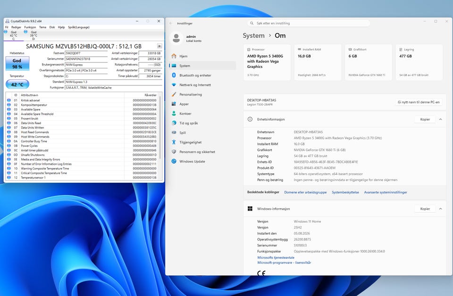Viewport: 453px width, 296px height.
Task: Open the Systembeskyttelse link
Action: [345, 192]
